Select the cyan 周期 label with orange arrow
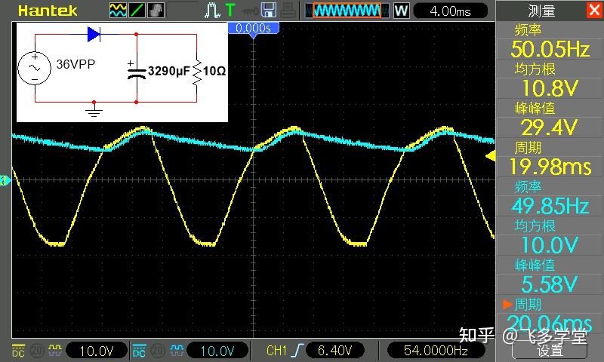 pos(528,305)
